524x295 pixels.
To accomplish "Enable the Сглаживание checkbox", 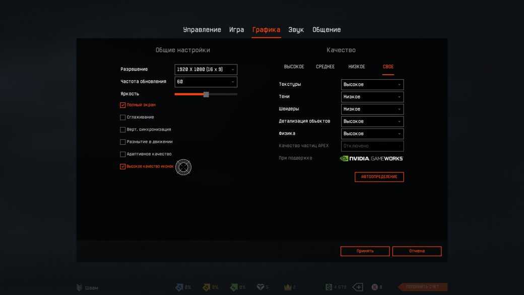I will (122, 117).
